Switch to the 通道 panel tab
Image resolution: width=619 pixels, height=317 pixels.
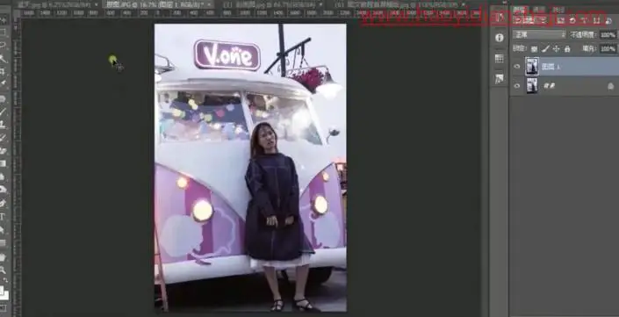point(539,10)
